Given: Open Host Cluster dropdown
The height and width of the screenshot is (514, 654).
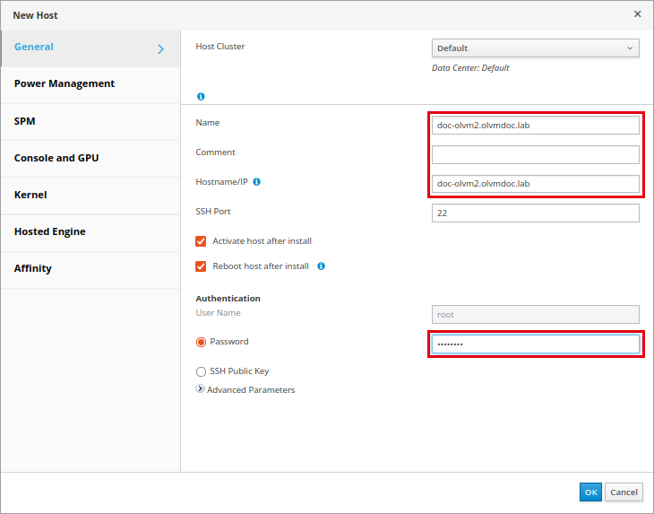Looking at the screenshot, I should [x=536, y=48].
